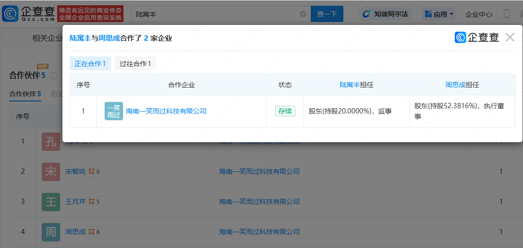Click the banner 全国企业信用查询系统
523x248 pixels.
[90, 18]
